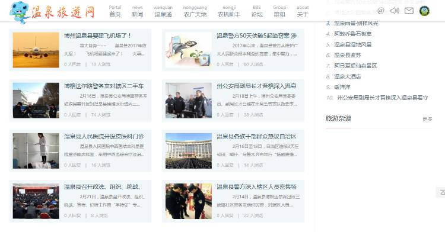This screenshot has height=232, width=445.
Task: Open headline 博州温泉县要建飞机场了
Action: tap(98, 36)
